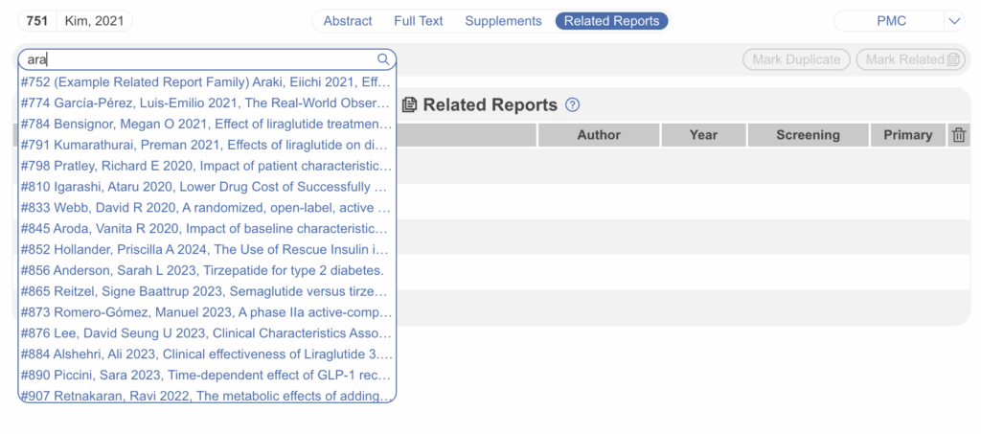The width and height of the screenshot is (981, 434).
Task: Pick #856 Anderson, Sarah L 2023 result
Action: (206, 270)
